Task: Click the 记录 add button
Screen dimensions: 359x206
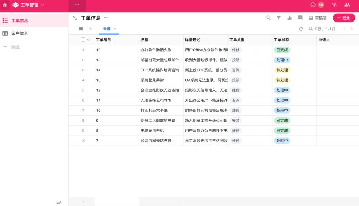Action: [344, 18]
